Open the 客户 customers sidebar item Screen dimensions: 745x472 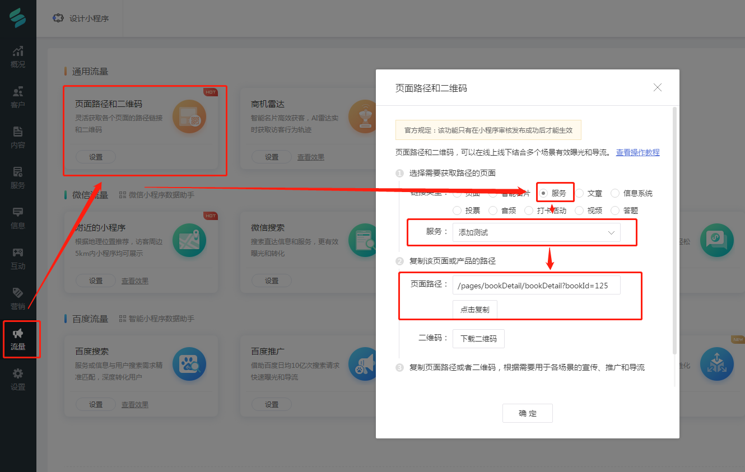click(x=18, y=97)
